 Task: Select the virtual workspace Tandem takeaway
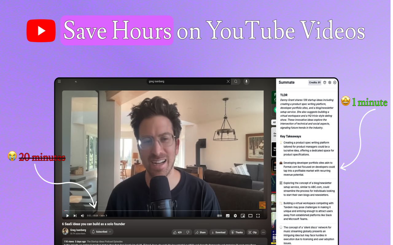point(307,211)
